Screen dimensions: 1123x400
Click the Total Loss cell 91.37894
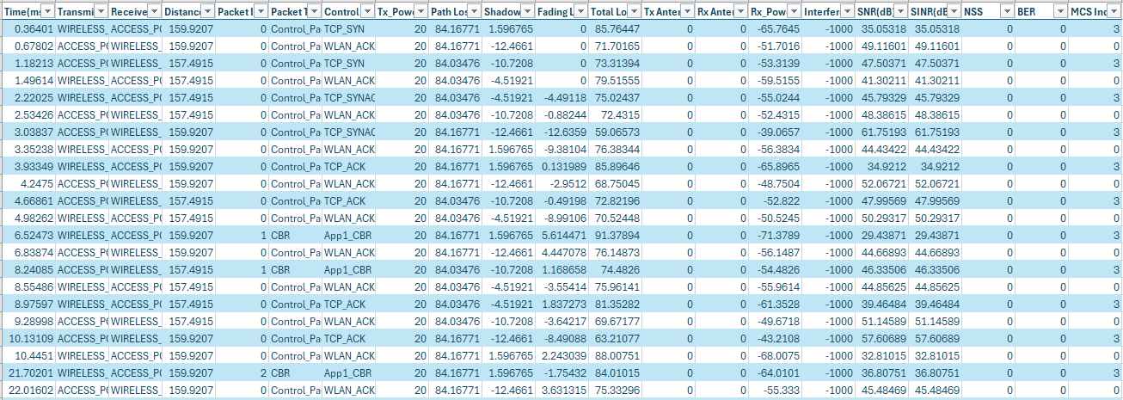point(614,235)
